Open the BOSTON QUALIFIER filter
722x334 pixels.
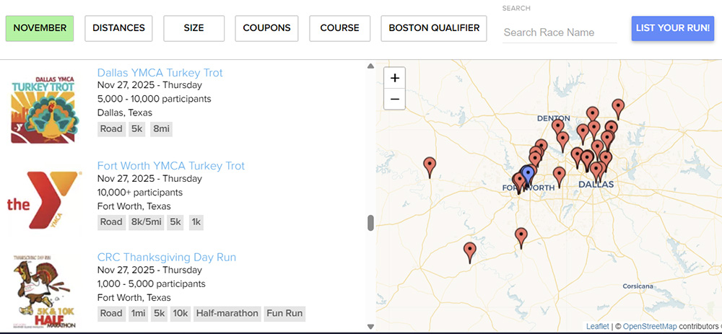click(x=434, y=28)
